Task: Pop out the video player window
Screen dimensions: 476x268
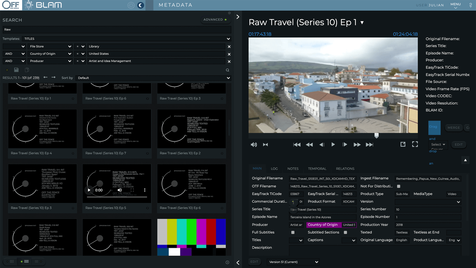Action: click(x=403, y=144)
